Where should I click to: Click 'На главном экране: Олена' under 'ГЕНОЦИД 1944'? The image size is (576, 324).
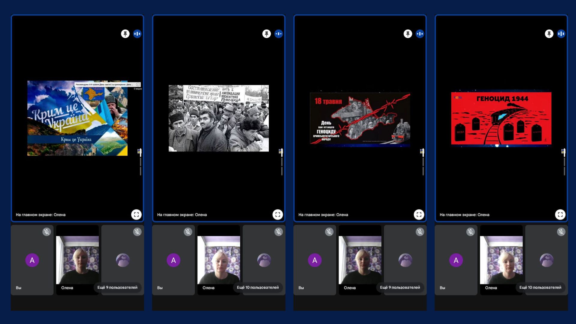click(x=464, y=214)
